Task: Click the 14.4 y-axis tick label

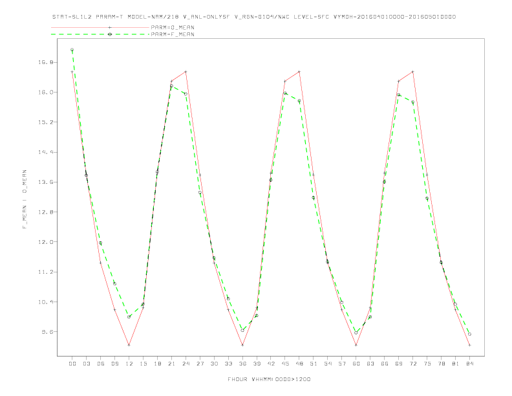Action: point(45,152)
